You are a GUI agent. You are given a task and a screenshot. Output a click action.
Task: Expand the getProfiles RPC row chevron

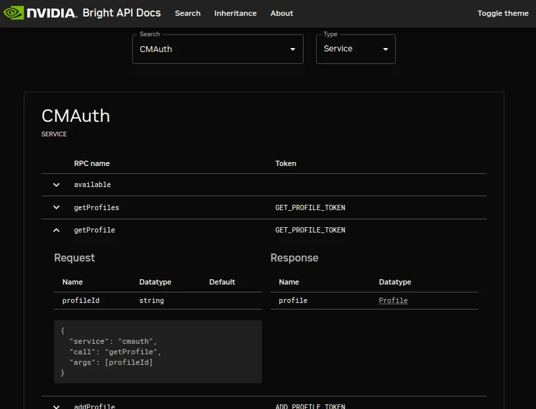coord(57,207)
